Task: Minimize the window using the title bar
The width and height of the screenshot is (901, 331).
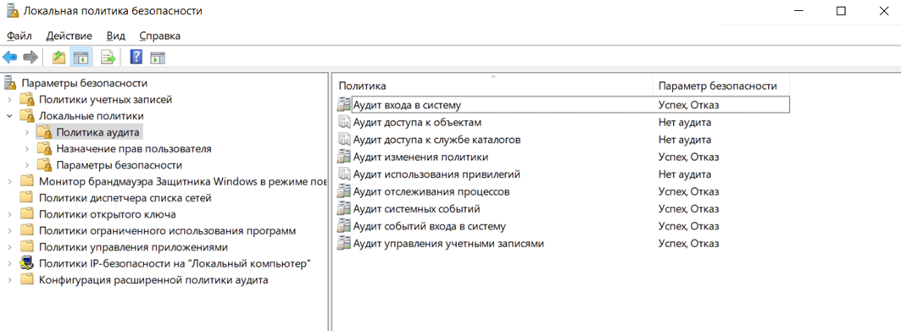Action: (798, 11)
